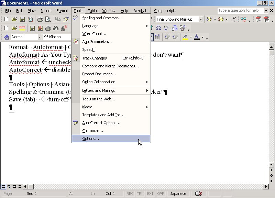Toggle TRK track changes in the status bar

(141, 194)
